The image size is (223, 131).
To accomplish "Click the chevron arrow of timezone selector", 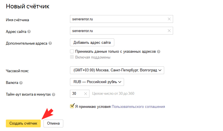I will click(x=160, y=70).
